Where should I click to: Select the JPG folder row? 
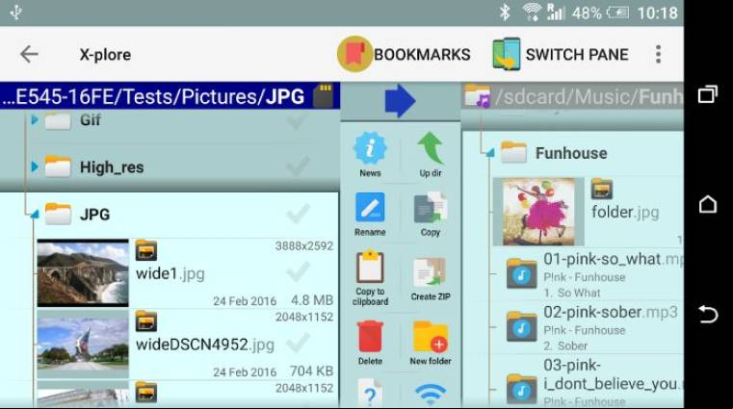[x=170, y=215]
